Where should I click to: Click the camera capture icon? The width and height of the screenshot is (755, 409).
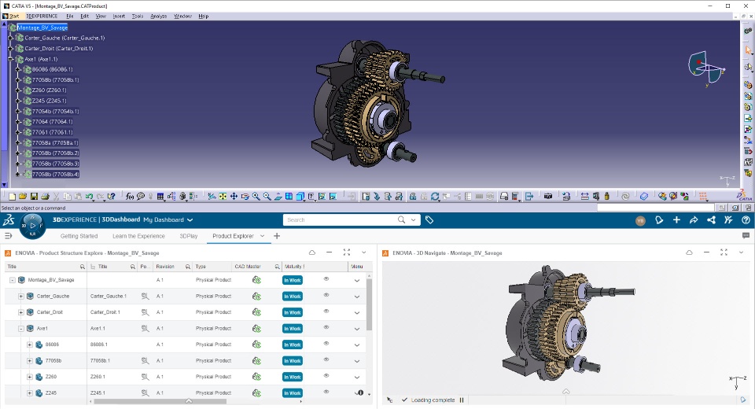coord(548,197)
